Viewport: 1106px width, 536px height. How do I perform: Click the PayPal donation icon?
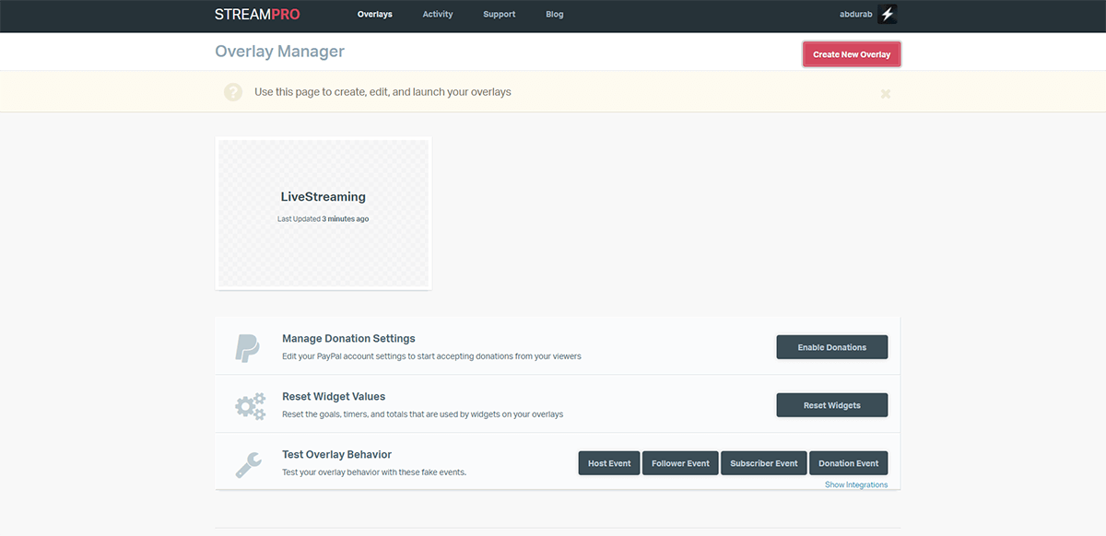click(x=248, y=347)
